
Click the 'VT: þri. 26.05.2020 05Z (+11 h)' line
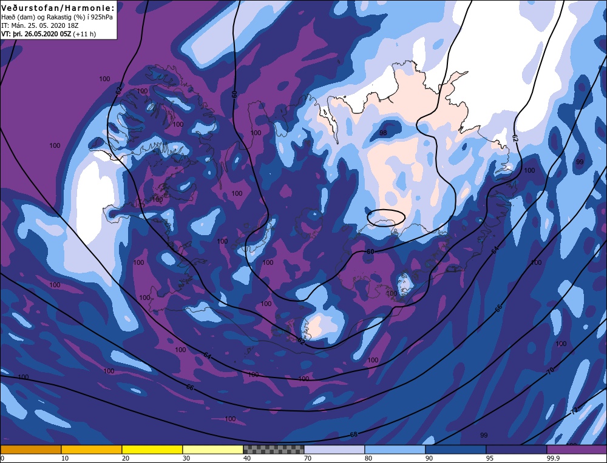coord(49,34)
